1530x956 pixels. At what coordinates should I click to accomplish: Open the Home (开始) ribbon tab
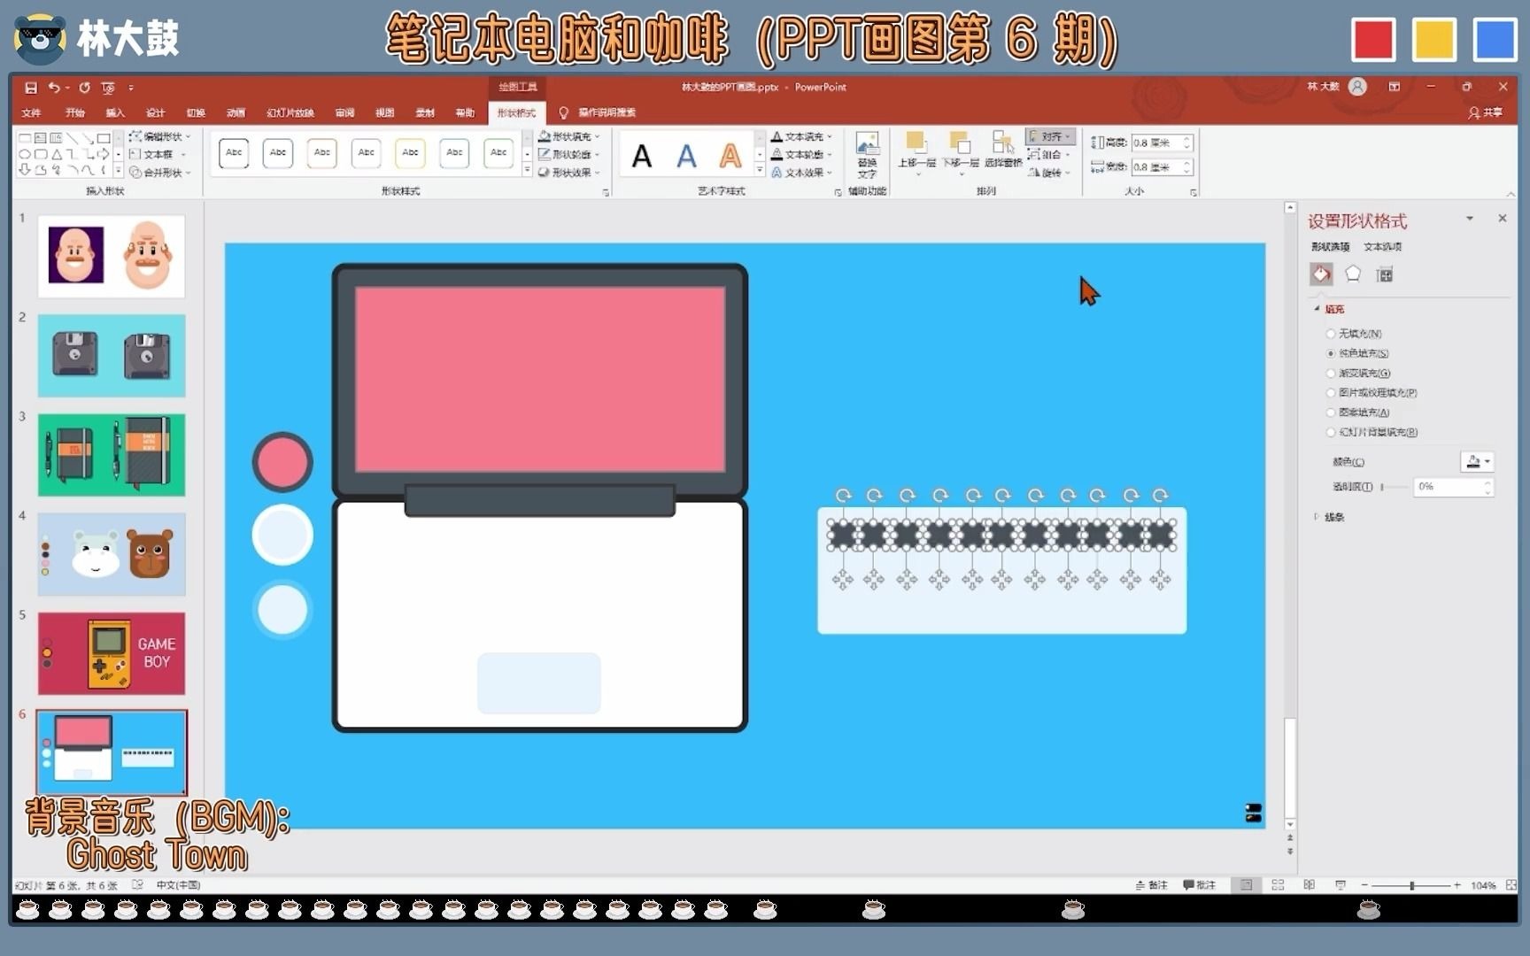click(74, 112)
